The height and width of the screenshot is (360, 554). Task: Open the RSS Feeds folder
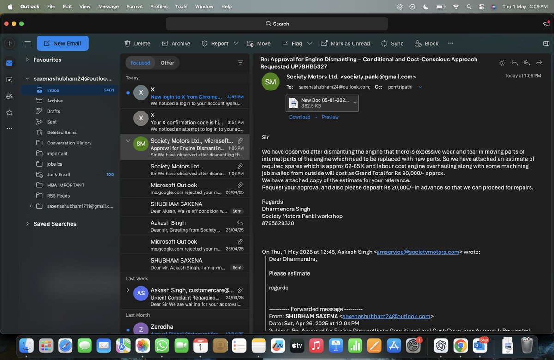click(x=69, y=196)
